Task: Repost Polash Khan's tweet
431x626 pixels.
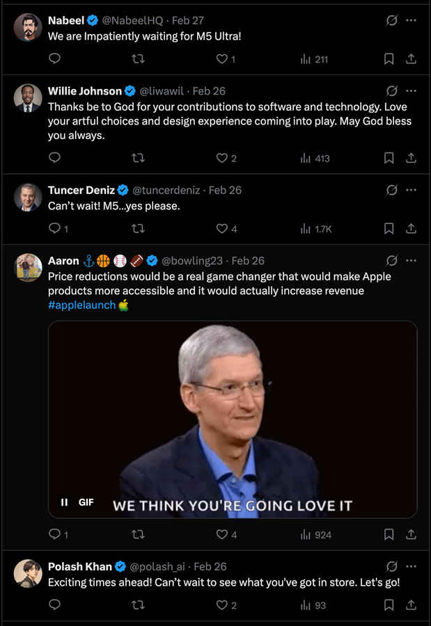Action: click(x=138, y=605)
